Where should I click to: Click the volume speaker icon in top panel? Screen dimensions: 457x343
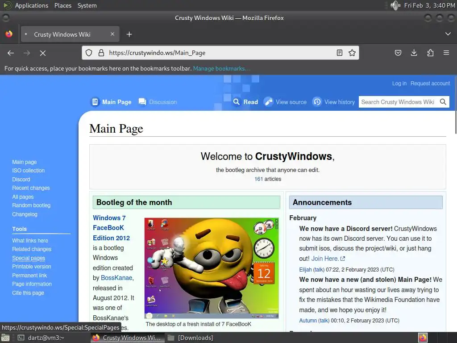pos(395,5)
